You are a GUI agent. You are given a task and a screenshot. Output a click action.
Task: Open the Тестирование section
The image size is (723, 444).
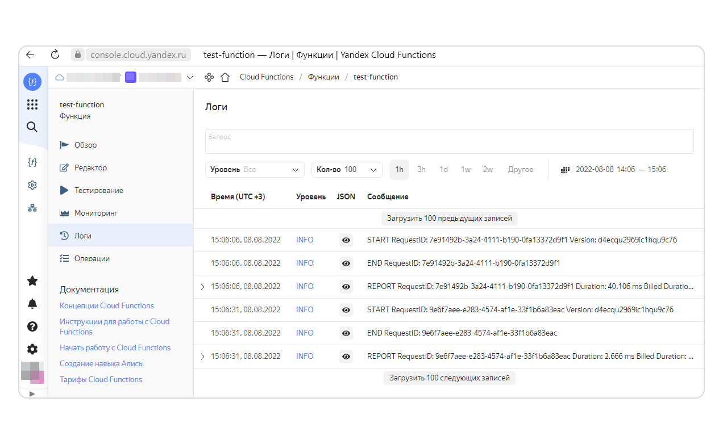click(x=120, y=190)
